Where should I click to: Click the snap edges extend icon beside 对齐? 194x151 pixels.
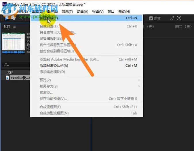(x=172, y=18)
